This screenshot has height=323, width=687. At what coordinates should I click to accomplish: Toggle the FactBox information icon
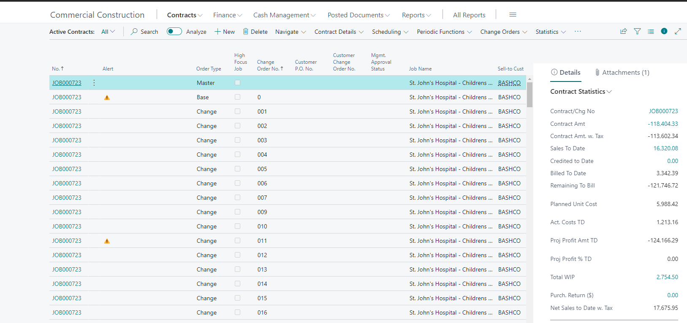(664, 31)
